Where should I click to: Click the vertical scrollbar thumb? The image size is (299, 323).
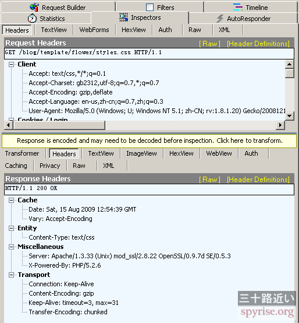289,73
